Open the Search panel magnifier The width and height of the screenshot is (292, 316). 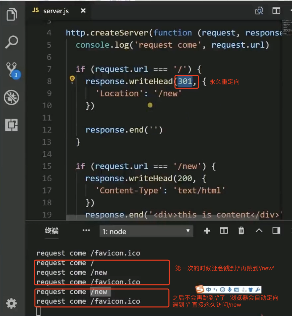[x=12, y=42]
